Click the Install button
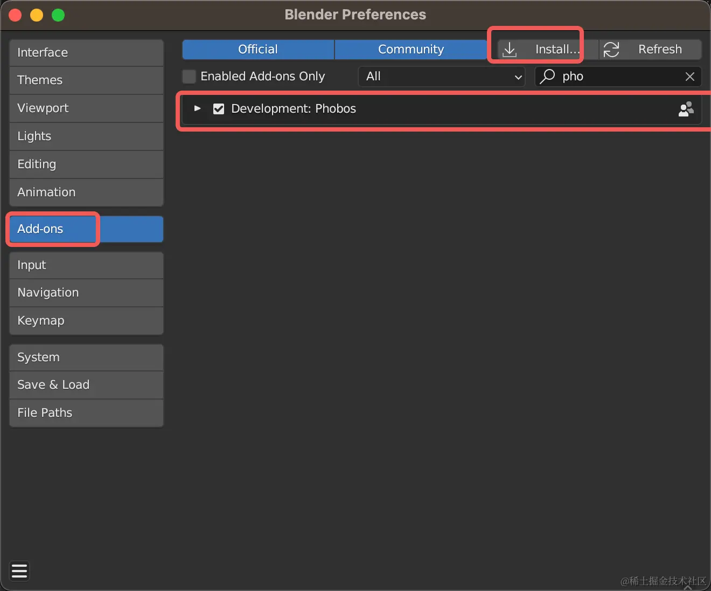Image resolution: width=711 pixels, height=591 pixels. click(544, 49)
